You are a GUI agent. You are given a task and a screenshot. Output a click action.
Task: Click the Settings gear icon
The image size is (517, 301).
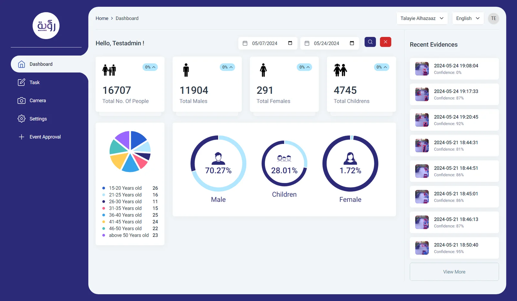click(x=21, y=119)
